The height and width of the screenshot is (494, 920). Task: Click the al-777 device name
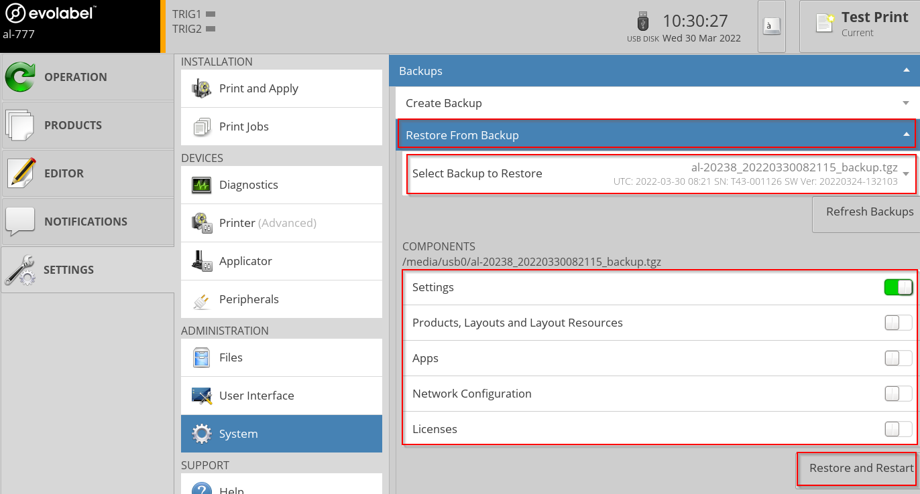click(x=19, y=35)
